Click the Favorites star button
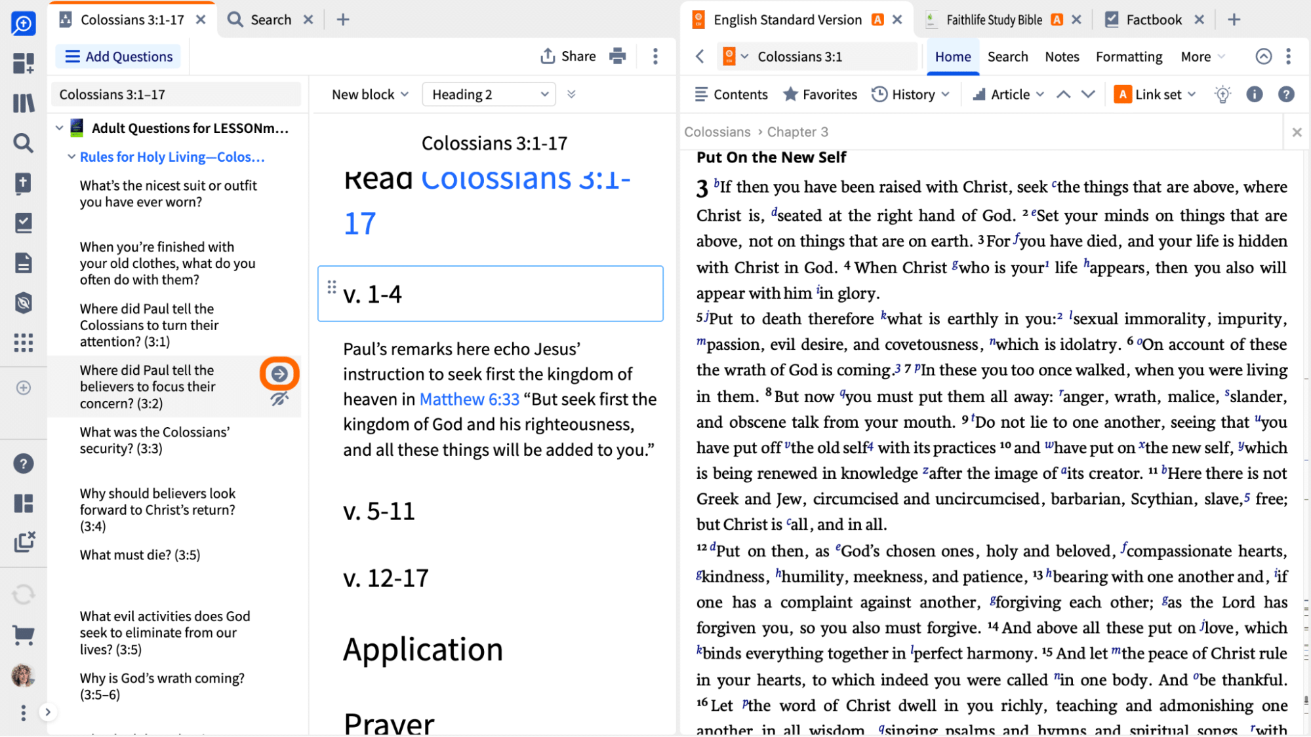The height and width of the screenshot is (737, 1311). 820,94
